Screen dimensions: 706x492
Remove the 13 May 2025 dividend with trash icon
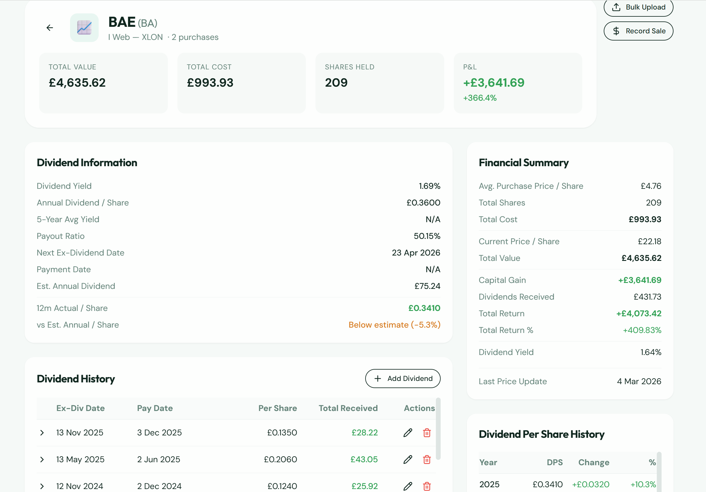pyautogui.click(x=427, y=460)
